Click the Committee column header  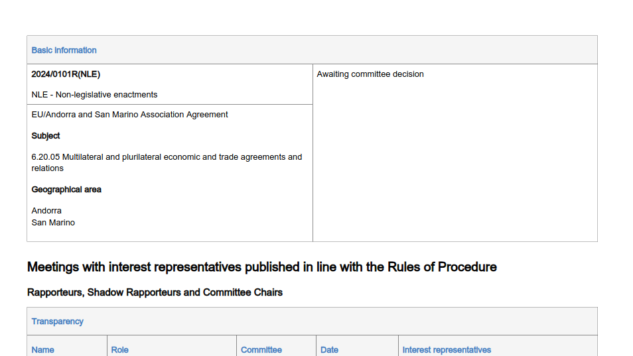pos(261,350)
